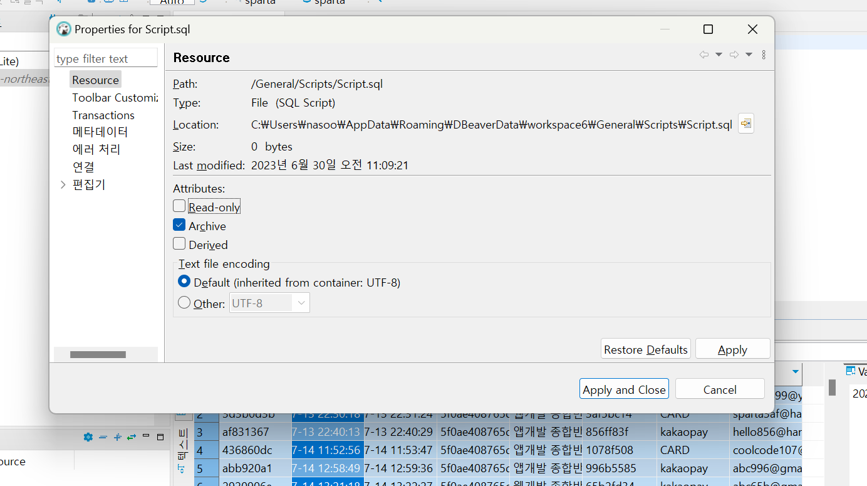Uncheck the Archive attribute checkbox
Viewport: 867px width, 486px height.
(x=179, y=225)
